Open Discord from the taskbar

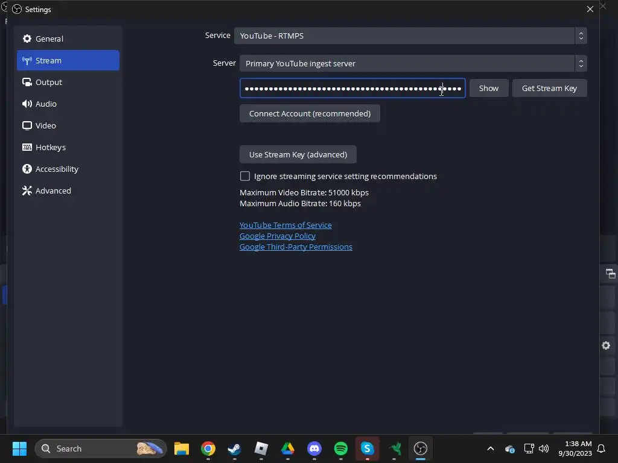[314, 449]
